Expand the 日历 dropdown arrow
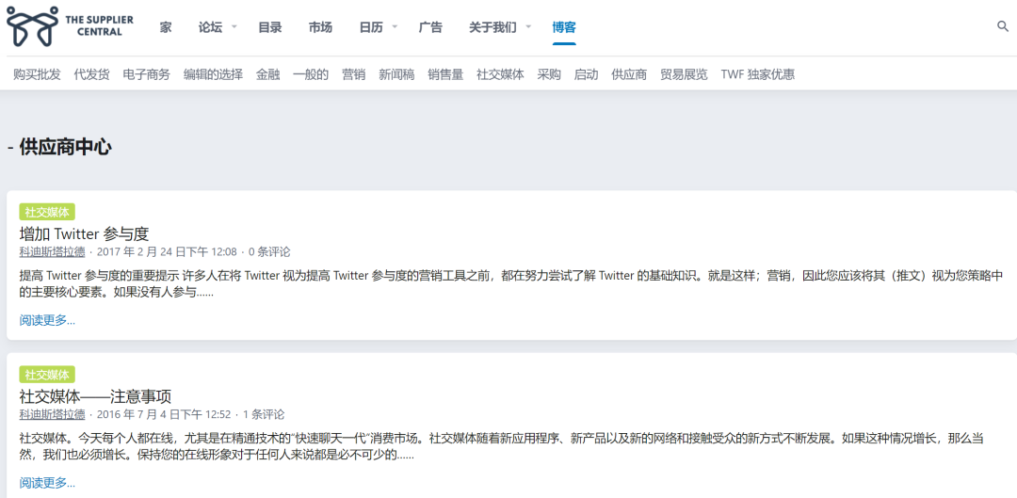Screen dimensions: 1017x498 tap(395, 27)
